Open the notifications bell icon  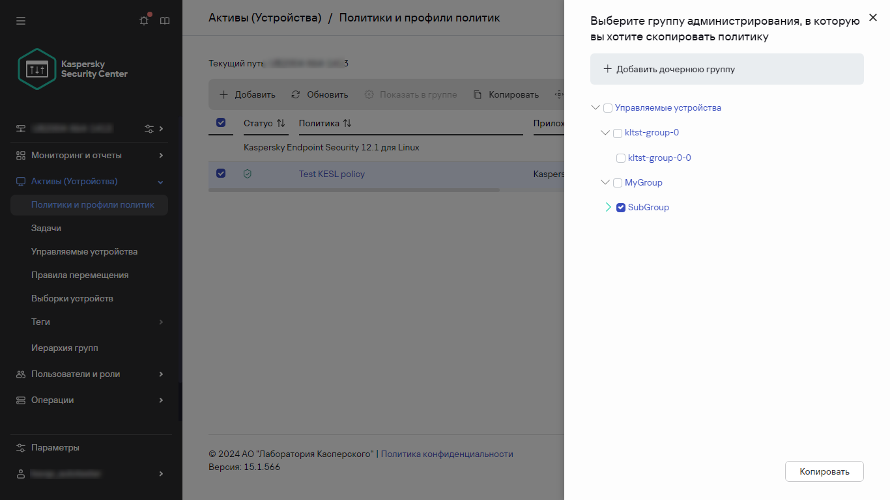point(144,21)
